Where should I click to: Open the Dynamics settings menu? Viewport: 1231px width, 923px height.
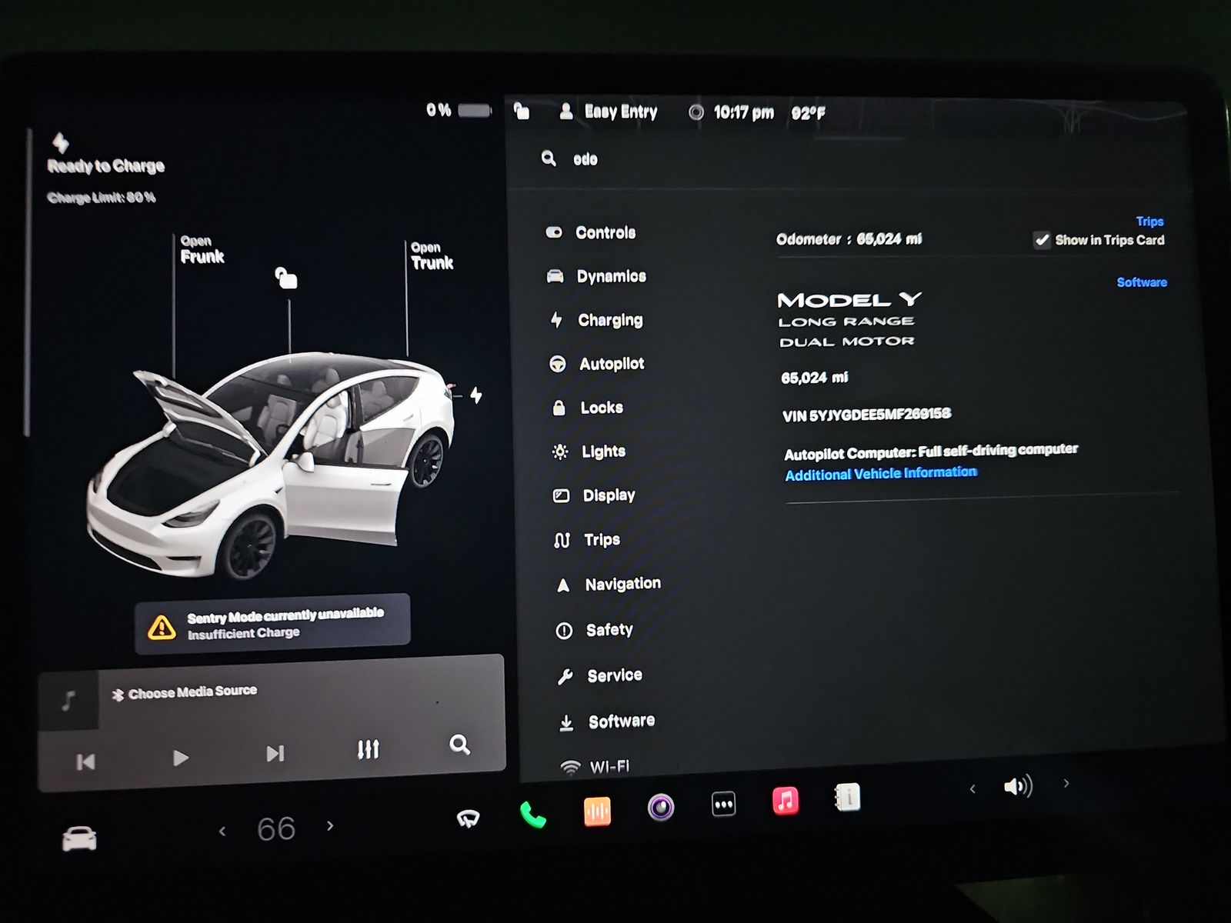point(596,276)
